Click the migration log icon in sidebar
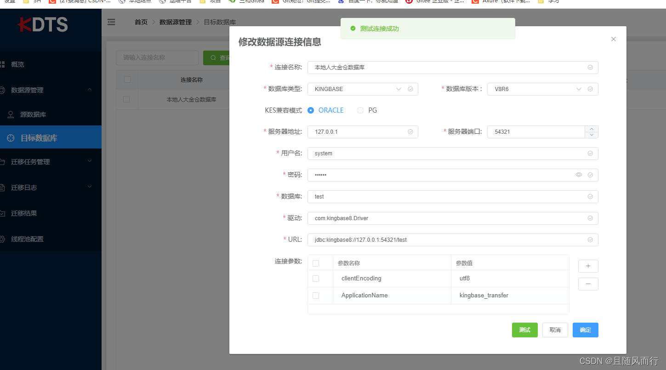This screenshot has height=370, width=666. pos(2,188)
